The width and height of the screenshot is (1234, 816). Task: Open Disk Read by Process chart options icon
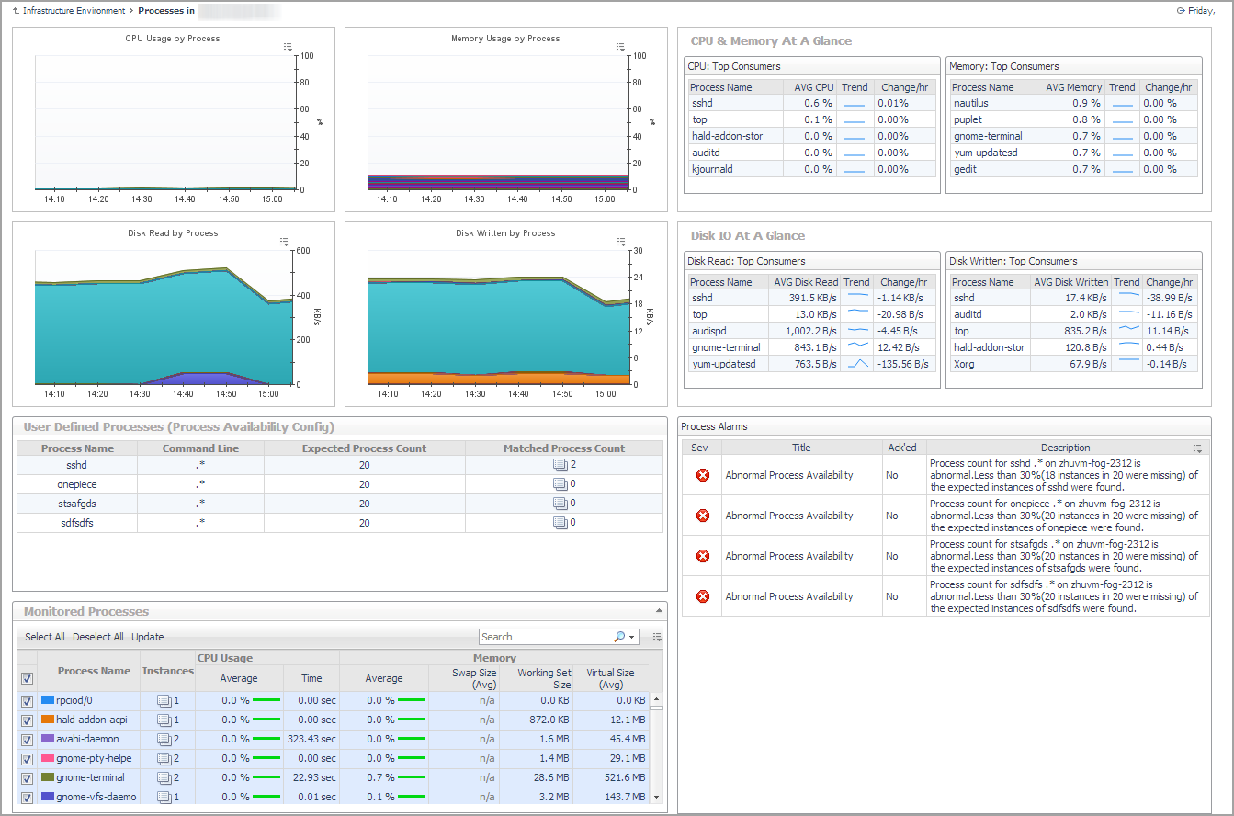284,242
